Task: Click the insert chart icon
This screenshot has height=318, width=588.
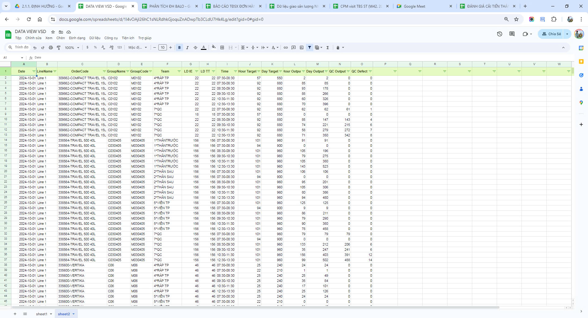Action: pos(302,48)
